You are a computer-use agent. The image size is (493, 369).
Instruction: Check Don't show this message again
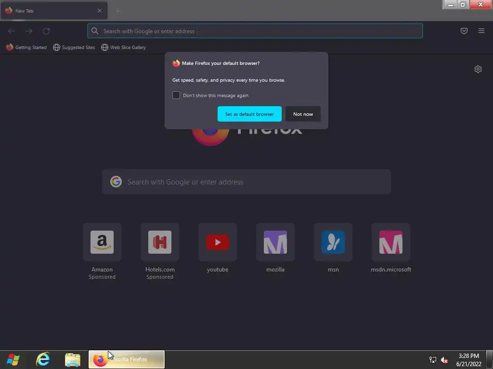(176, 95)
